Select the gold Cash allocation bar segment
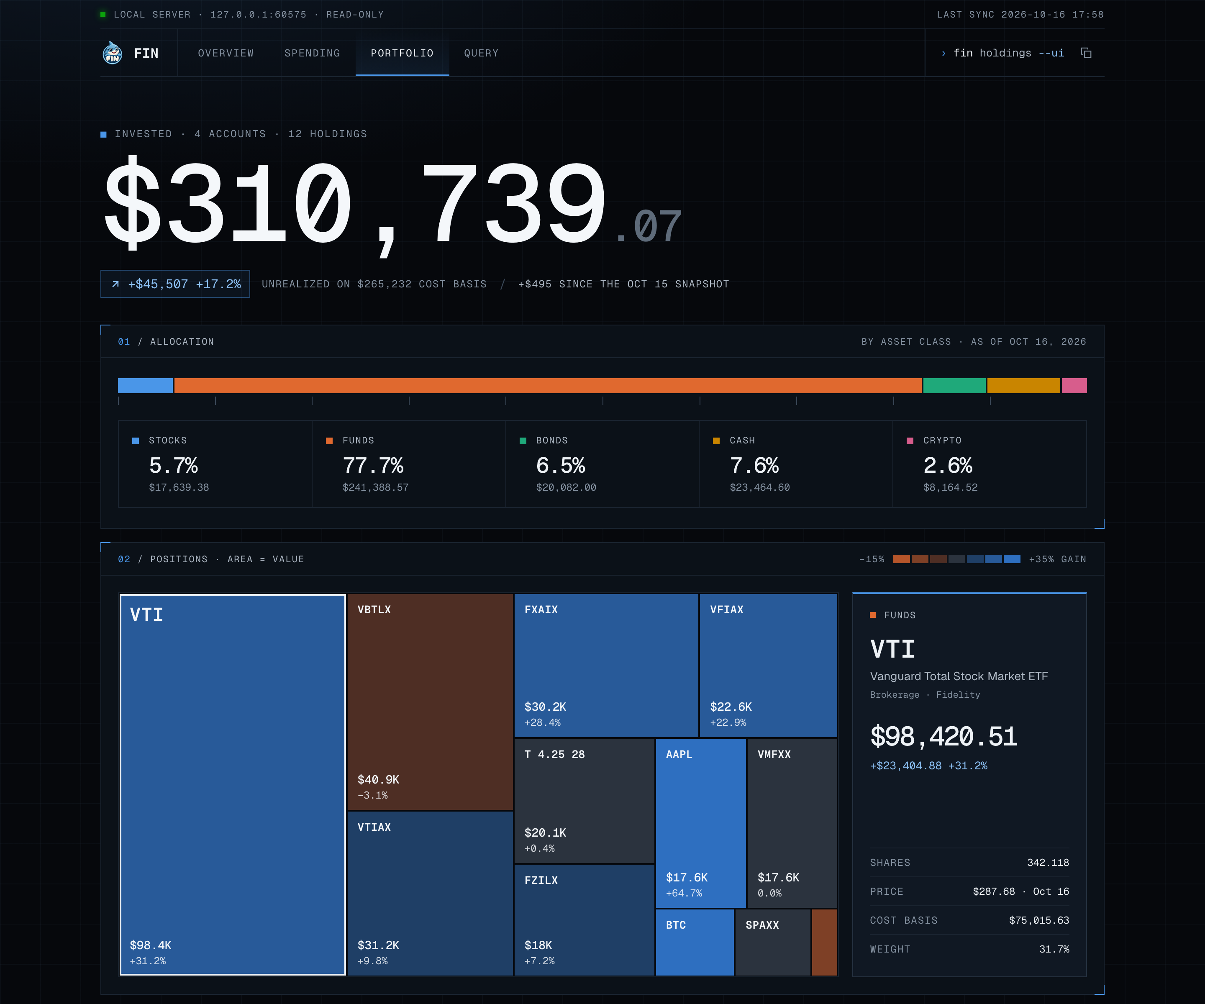The image size is (1205, 1004). point(1023,386)
